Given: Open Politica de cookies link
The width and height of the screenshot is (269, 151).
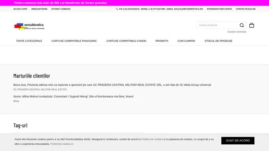Looking at the screenshot, I should 152,139.
